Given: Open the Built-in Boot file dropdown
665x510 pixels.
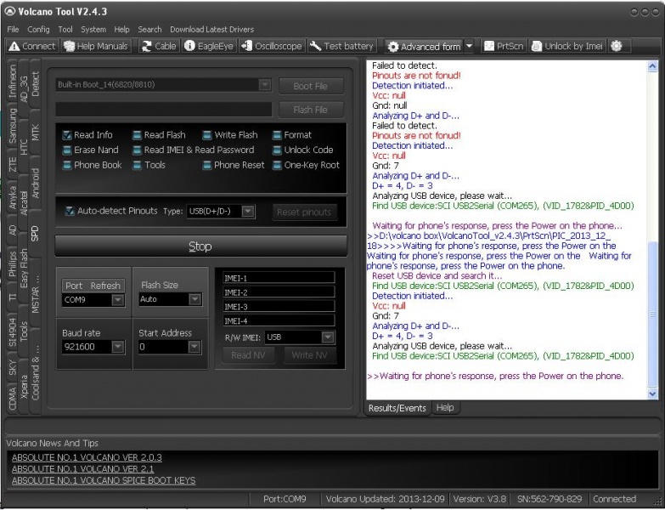Looking at the screenshot, I should [265, 84].
